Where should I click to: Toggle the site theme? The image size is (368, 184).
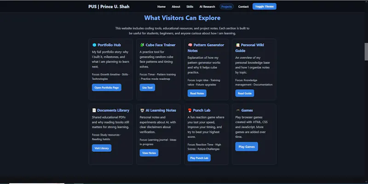click(x=264, y=6)
